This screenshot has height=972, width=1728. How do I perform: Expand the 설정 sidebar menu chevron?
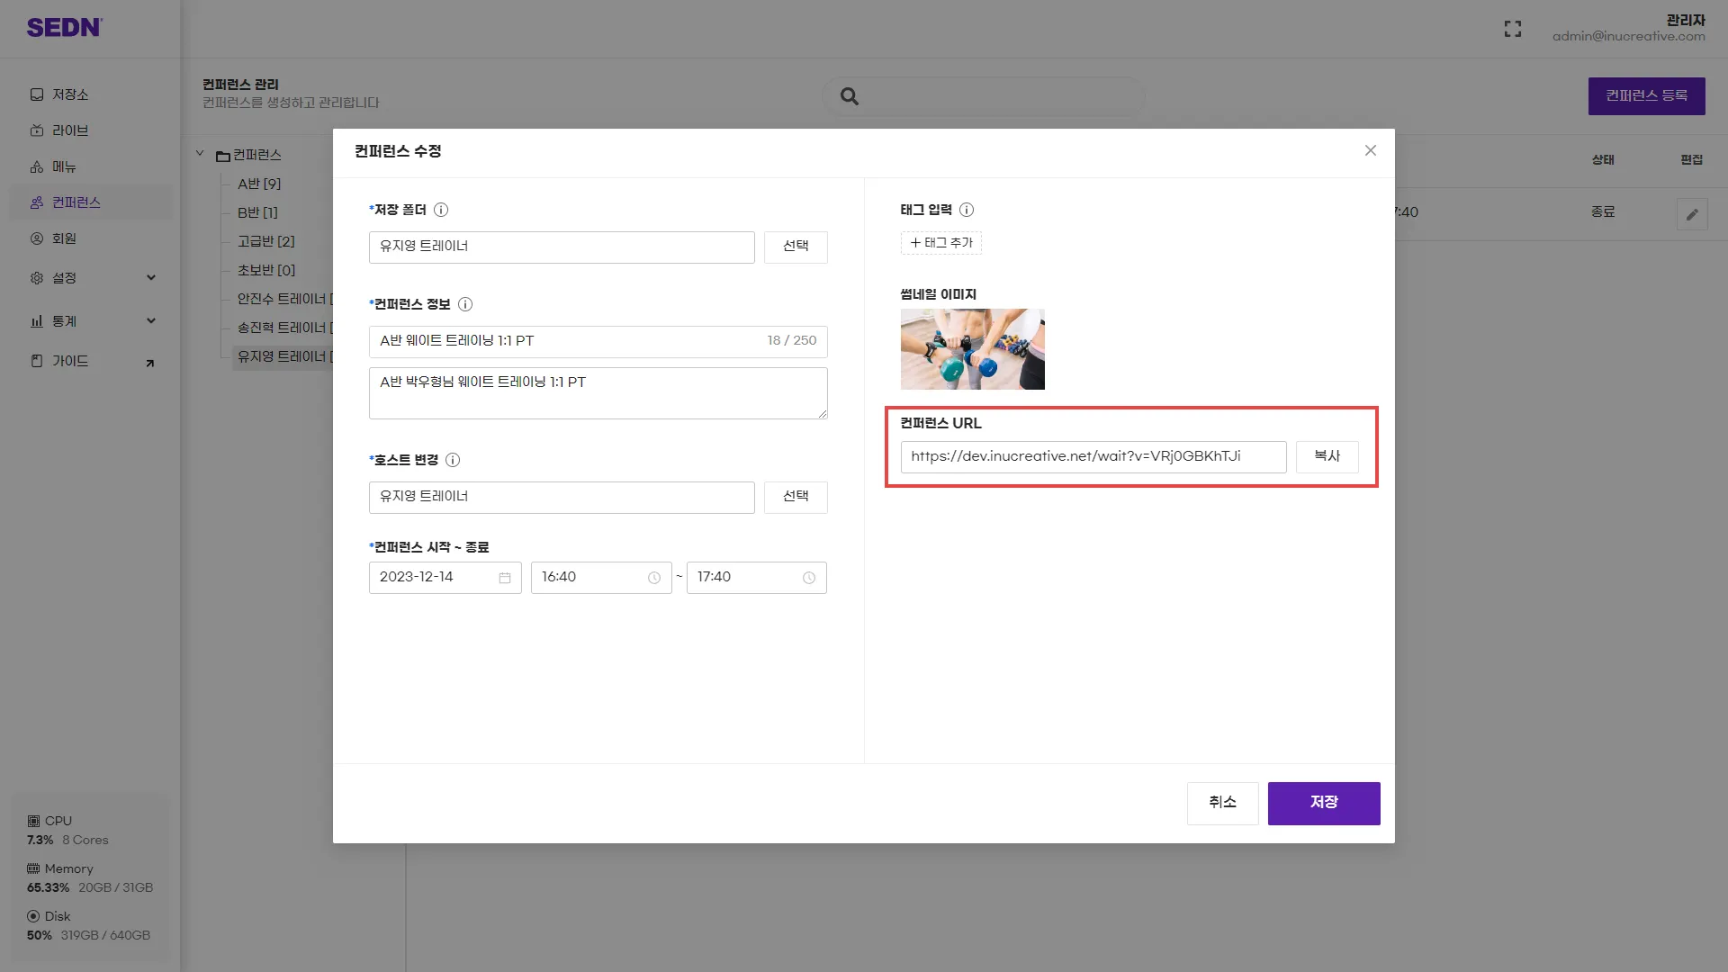click(151, 278)
